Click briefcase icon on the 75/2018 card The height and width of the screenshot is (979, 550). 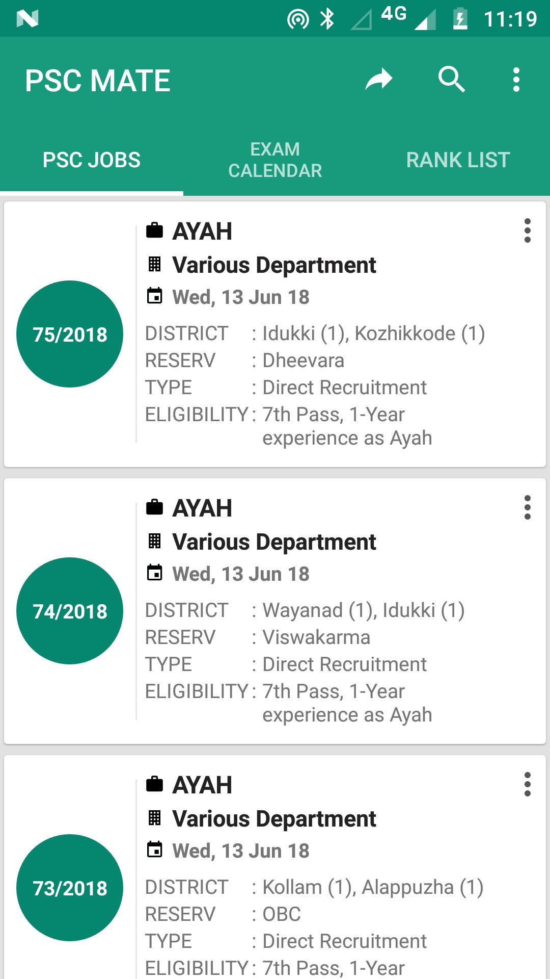tap(154, 230)
